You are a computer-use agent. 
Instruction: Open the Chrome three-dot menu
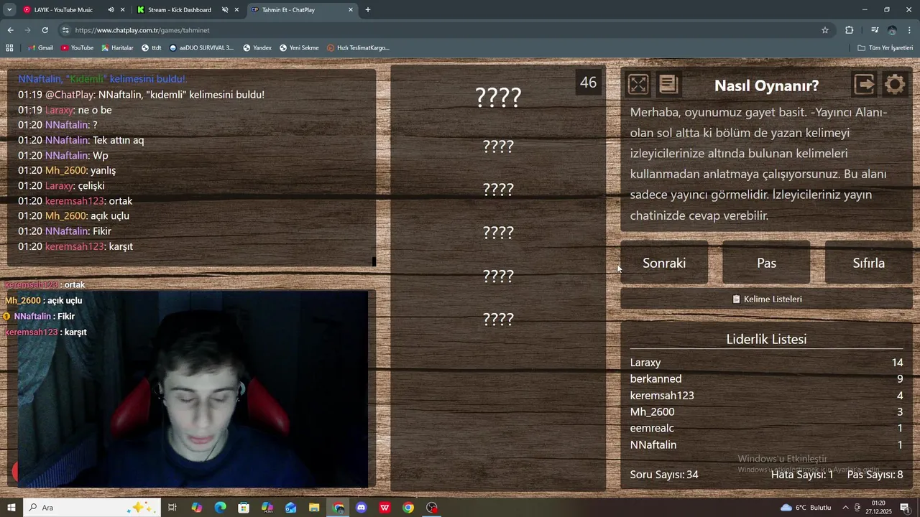tap(910, 30)
